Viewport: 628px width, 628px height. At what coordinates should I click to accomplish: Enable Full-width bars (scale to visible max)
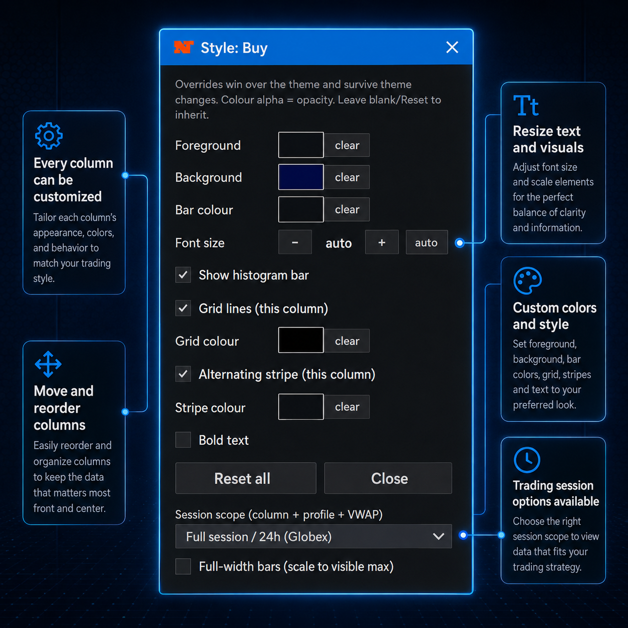(x=183, y=566)
